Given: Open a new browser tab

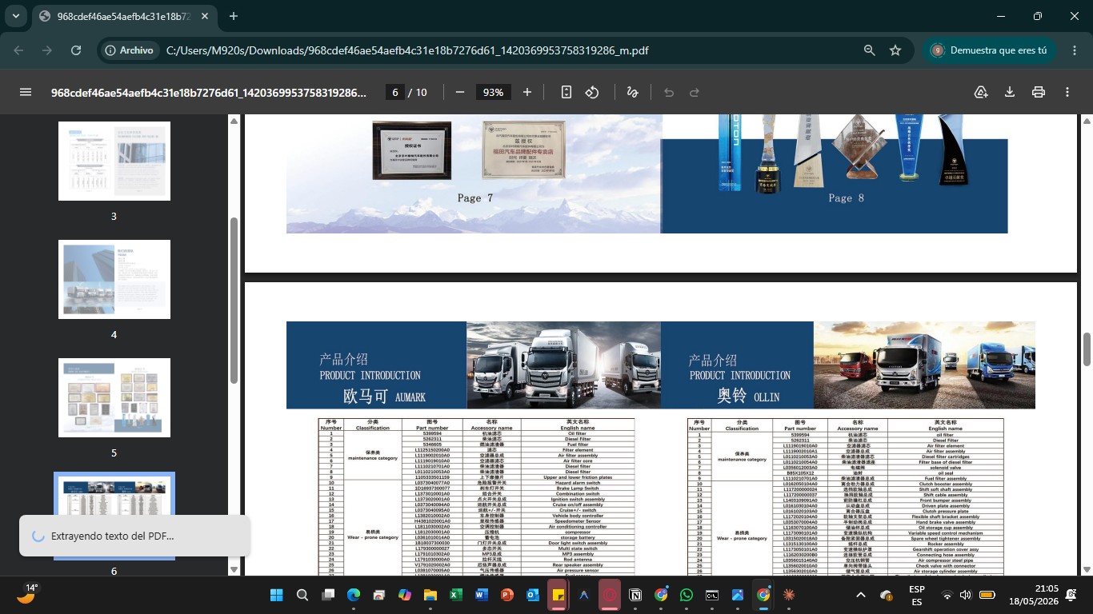Looking at the screenshot, I should point(234,16).
